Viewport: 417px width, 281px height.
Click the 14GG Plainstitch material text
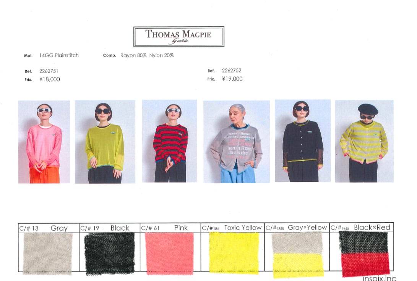click(59, 55)
